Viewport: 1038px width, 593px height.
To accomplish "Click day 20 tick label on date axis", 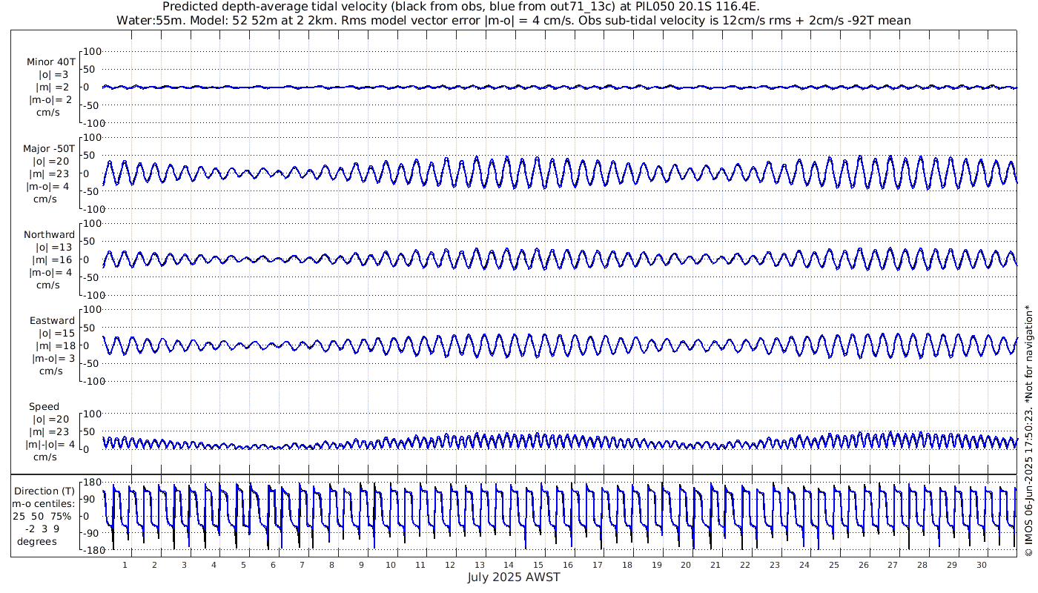I will coord(686,565).
